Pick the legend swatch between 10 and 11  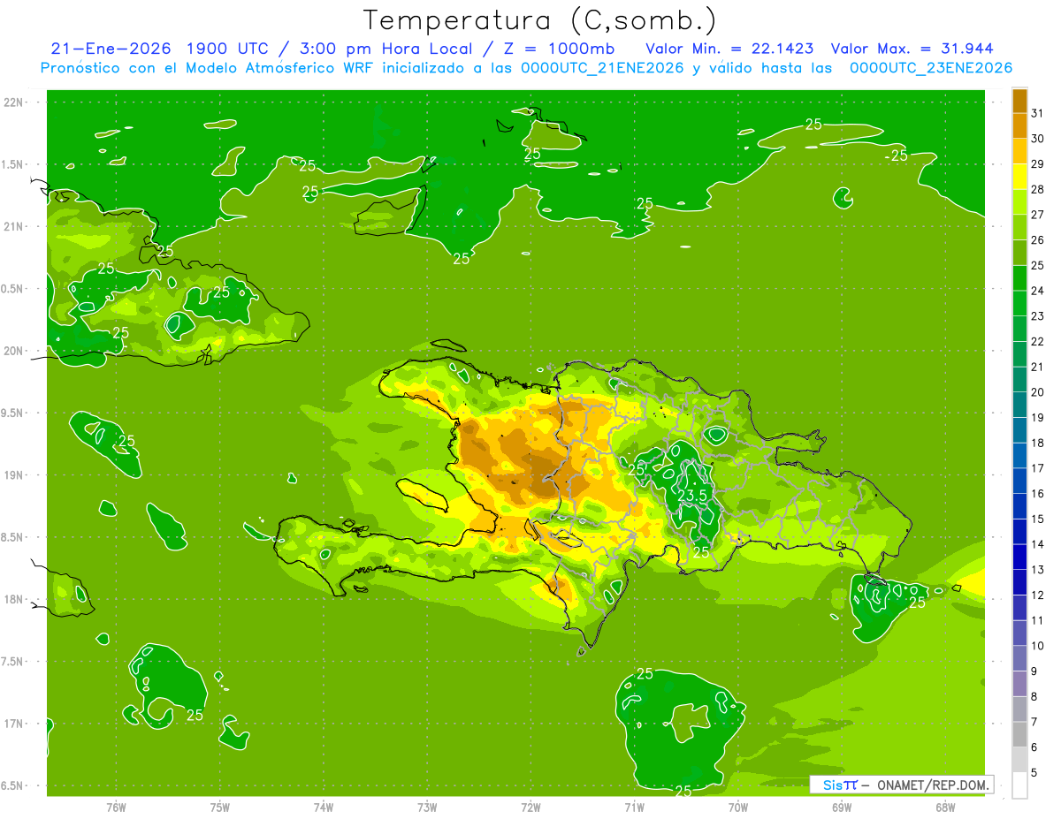click(1019, 633)
